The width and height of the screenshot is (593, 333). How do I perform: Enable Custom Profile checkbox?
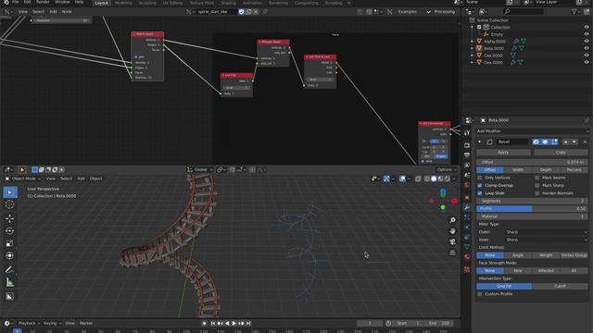[480, 294]
